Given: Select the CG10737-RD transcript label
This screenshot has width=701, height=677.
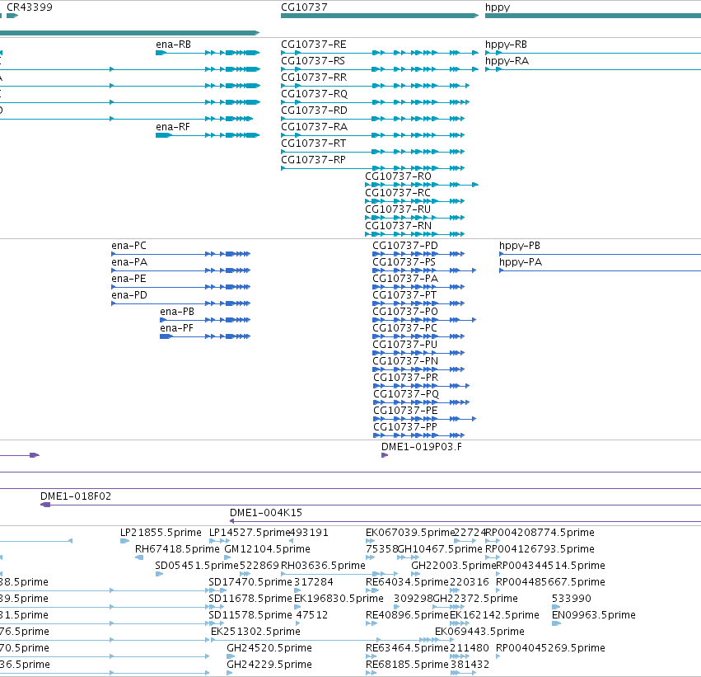Looking at the screenshot, I should tap(315, 110).
